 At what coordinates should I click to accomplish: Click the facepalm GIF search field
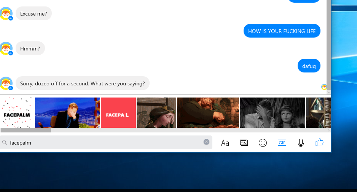tap(106, 143)
